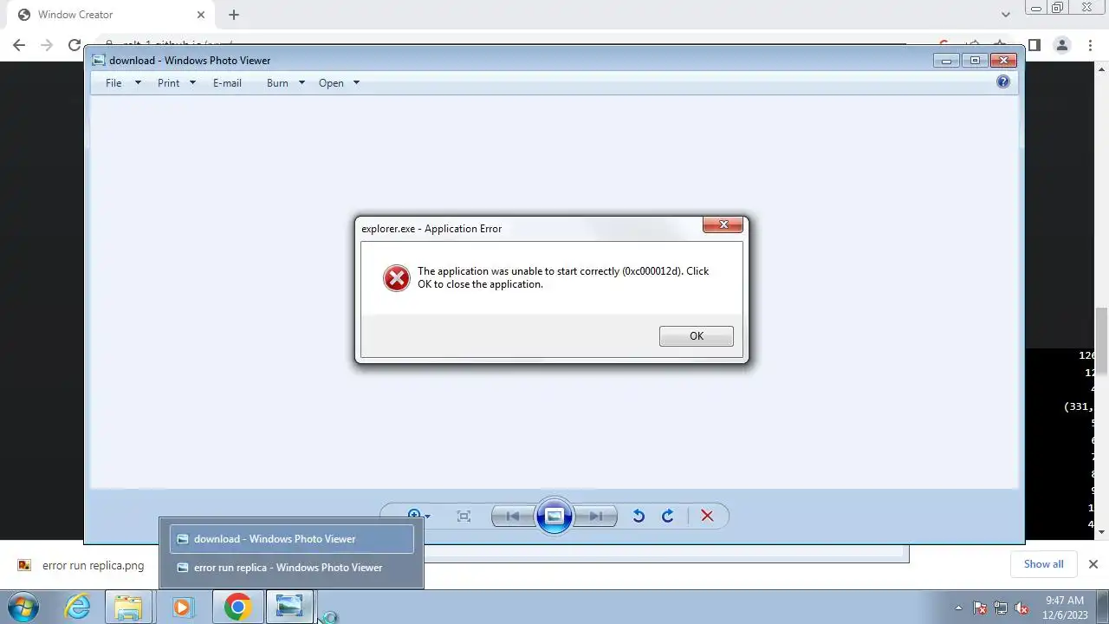Viewport: 1109px width, 624px height.
Task: Open the Burn menu in Photo Viewer
Action: (x=277, y=83)
